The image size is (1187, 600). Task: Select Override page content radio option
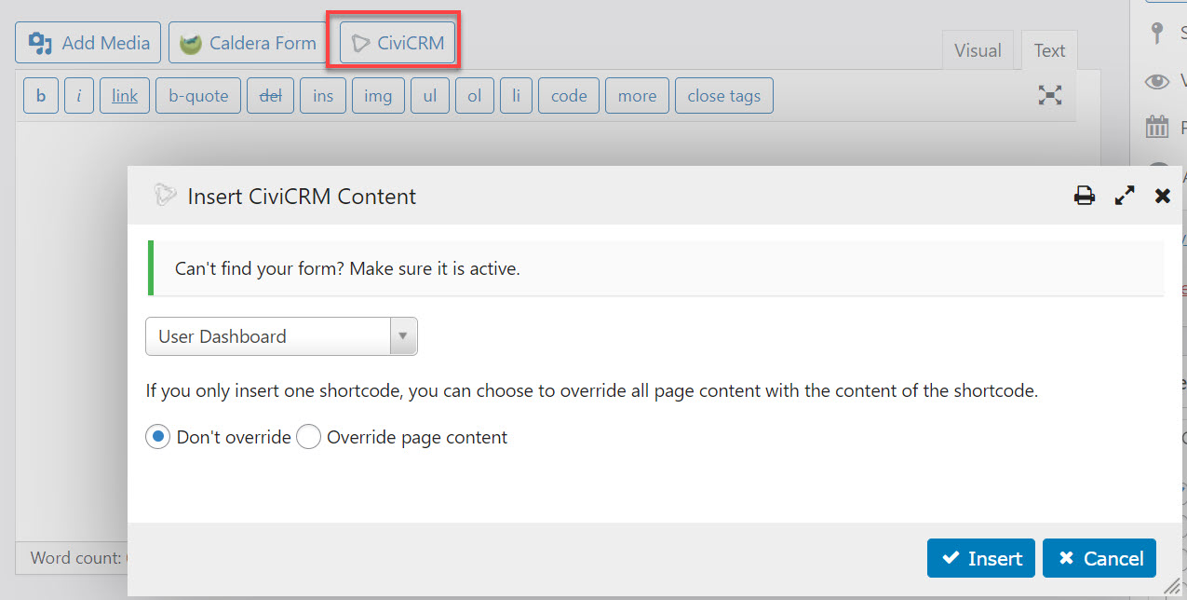click(x=308, y=437)
